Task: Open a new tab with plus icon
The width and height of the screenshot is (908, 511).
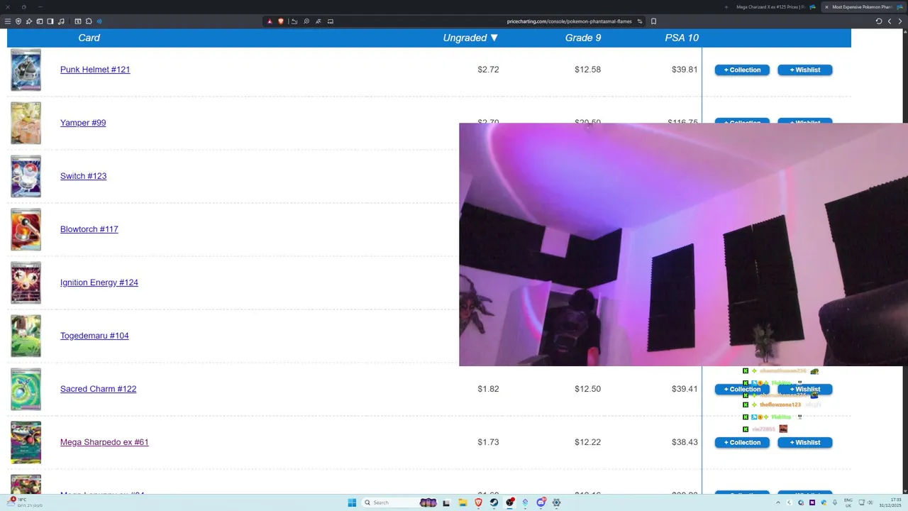Action: [726, 7]
